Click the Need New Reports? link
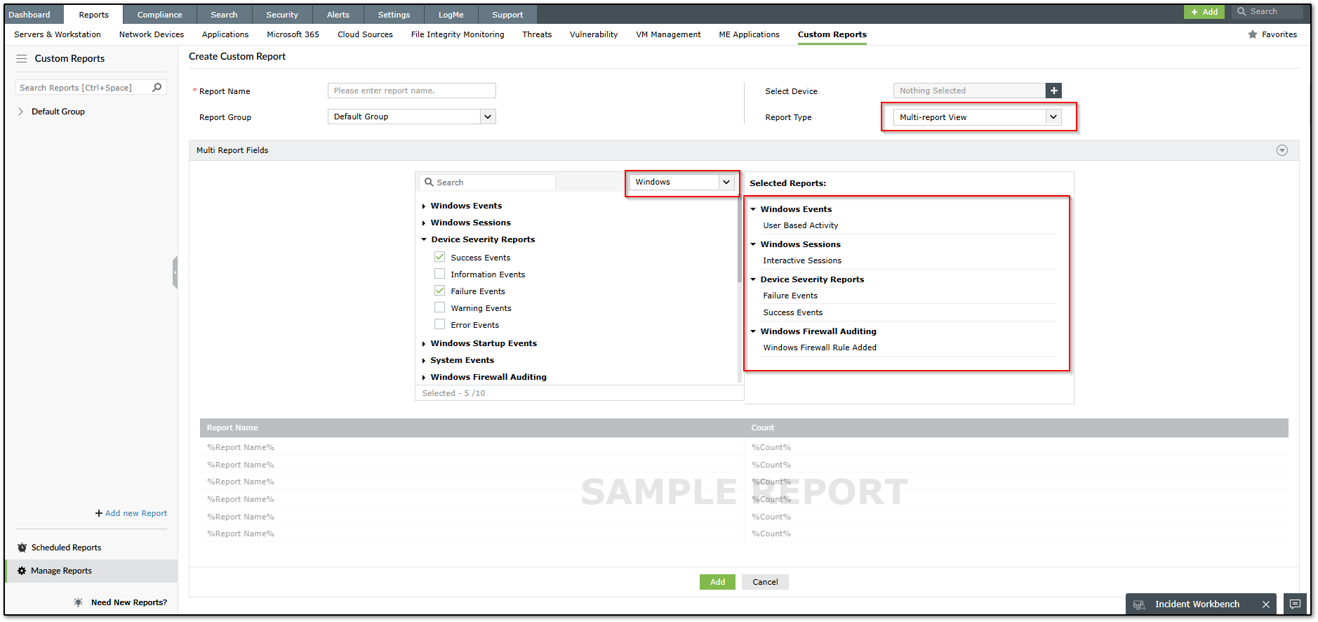This screenshot has width=1318, height=622. pyautogui.click(x=129, y=602)
